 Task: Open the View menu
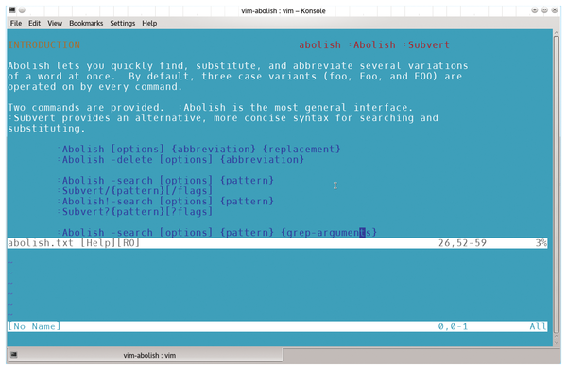(x=55, y=23)
